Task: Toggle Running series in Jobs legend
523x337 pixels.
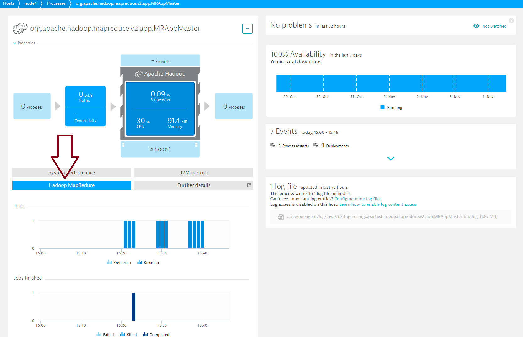Action: tap(148, 262)
